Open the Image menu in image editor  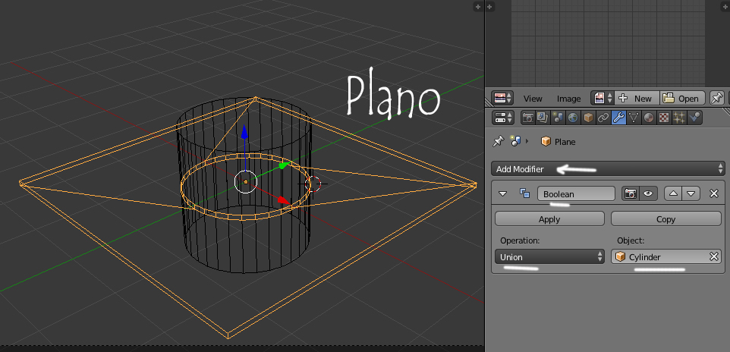point(568,99)
